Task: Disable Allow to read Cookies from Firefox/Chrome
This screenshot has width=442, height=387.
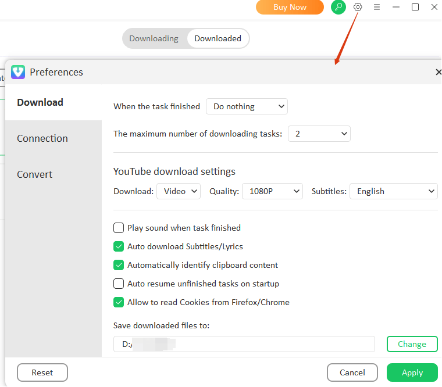Action: coord(119,302)
